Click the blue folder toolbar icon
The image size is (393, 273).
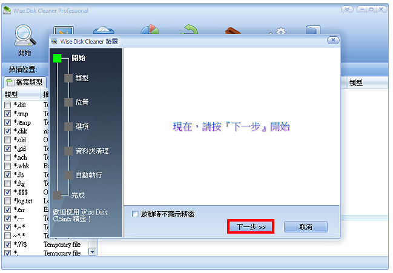(313, 30)
